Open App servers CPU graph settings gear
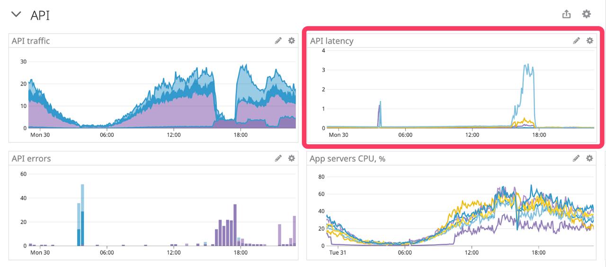The width and height of the screenshot is (606, 267). [589, 158]
